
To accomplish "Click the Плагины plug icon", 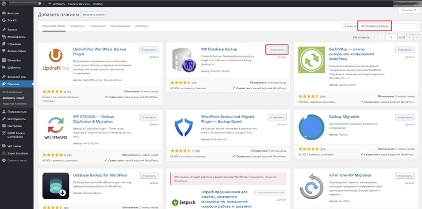I will point(4,84).
